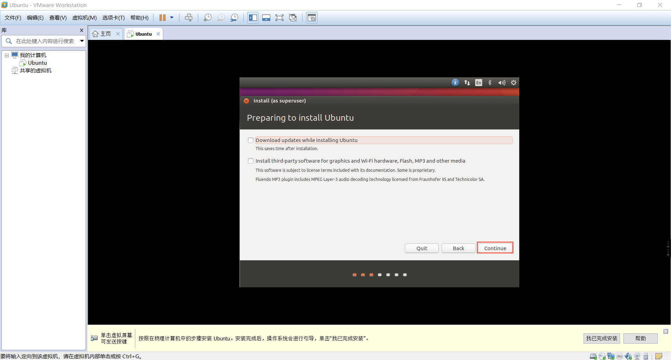The image size is (671, 360).
Task: Pause the virtual machine with the toolbar button
Action: point(162,17)
